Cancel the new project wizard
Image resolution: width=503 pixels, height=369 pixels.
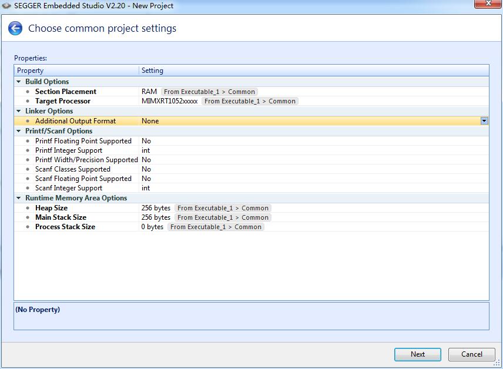pyautogui.click(x=471, y=354)
